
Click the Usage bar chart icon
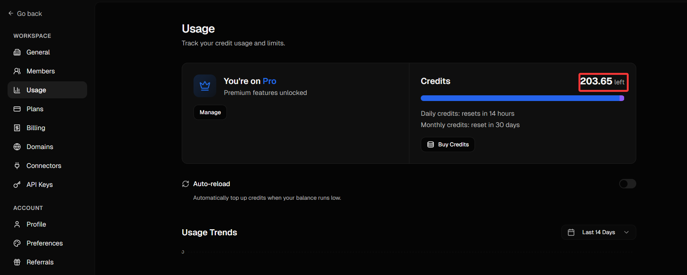(x=17, y=90)
